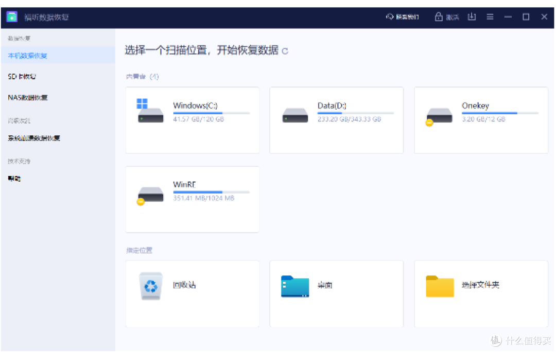Open the hamburger menu in title bar
Screen dimensions: 556x352
pyautogui.click(x=490, y=16)
